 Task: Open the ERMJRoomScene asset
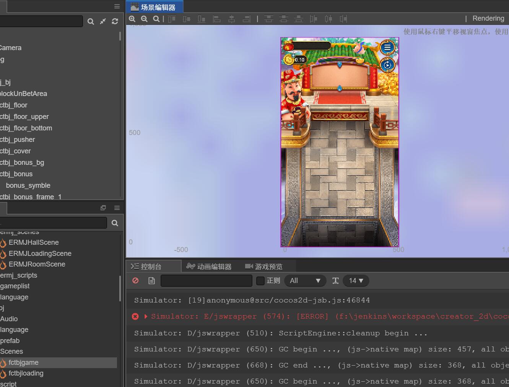coord(37,264)
